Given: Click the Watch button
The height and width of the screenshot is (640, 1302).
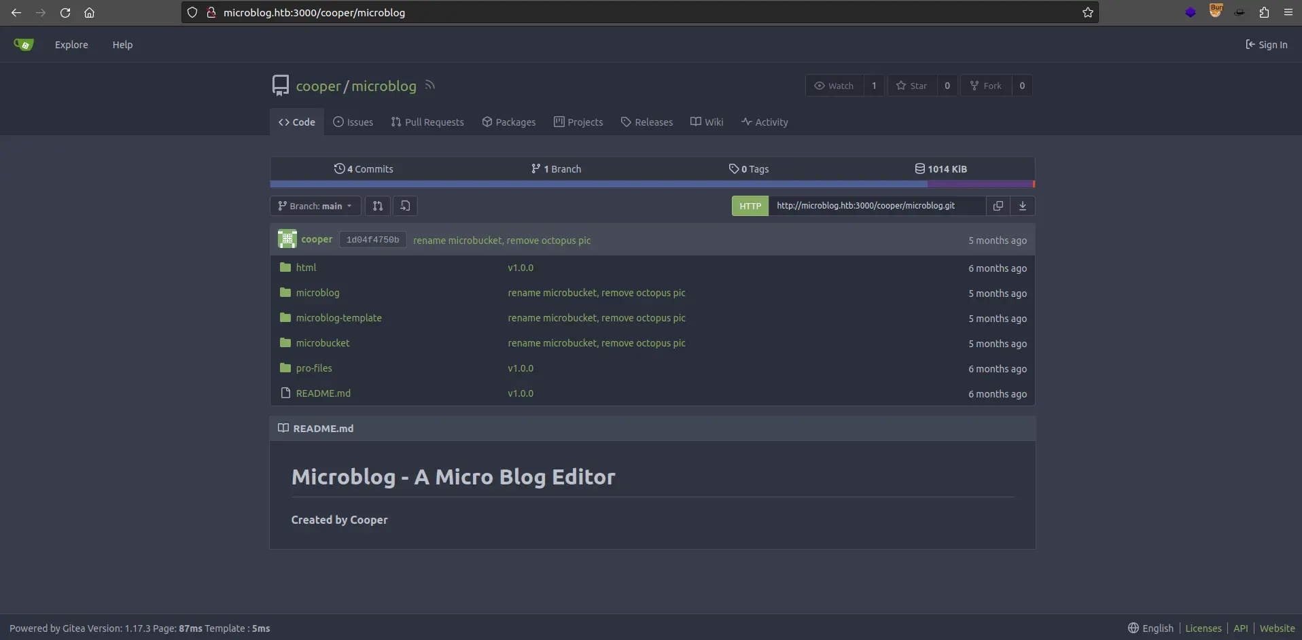Looking at the screenshot, I should (x=834, y=86).
